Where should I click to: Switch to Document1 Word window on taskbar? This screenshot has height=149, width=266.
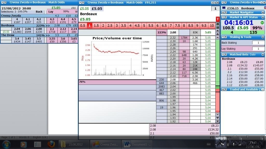click(x=137, y=144)
